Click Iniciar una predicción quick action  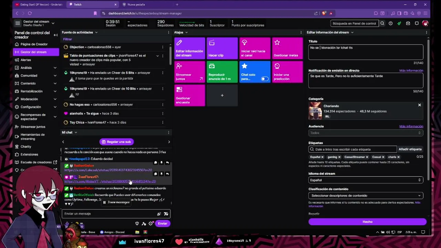tap(287, 72)
